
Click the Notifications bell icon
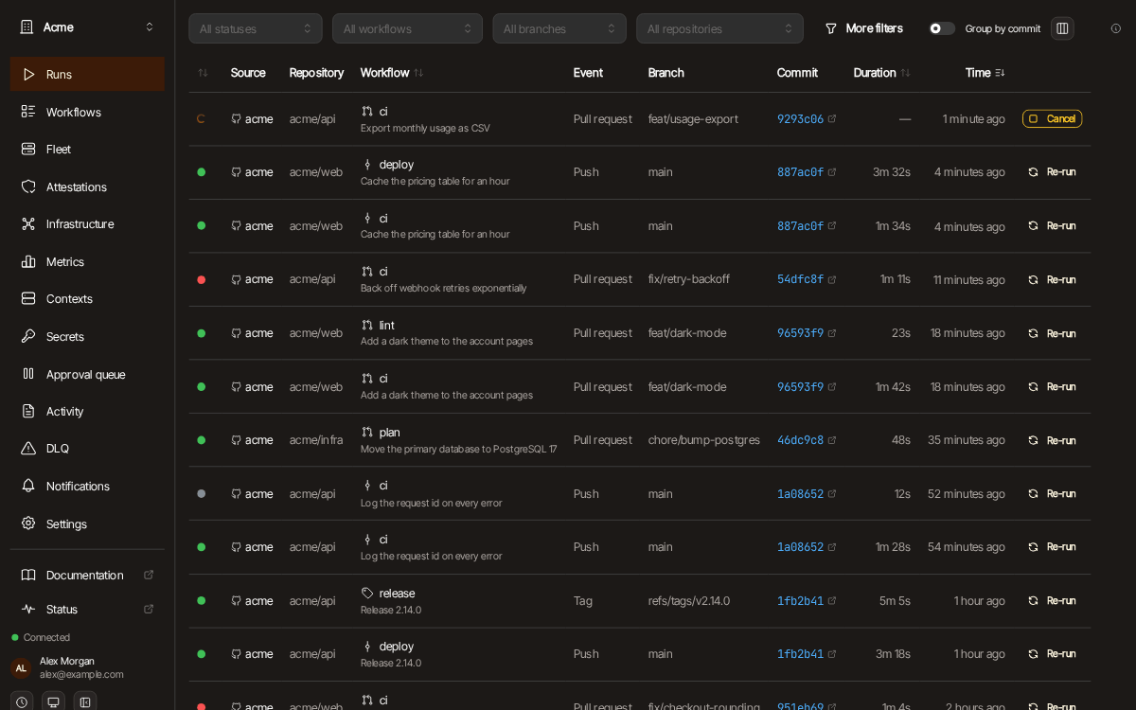click(28, 486)
